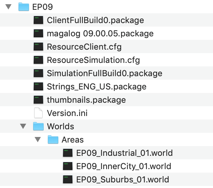Click the Areas folder icon
This screenshot has height=188, width=213.
tap(52, 140)
